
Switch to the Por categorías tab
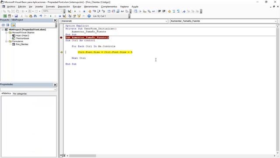point(20,93)
